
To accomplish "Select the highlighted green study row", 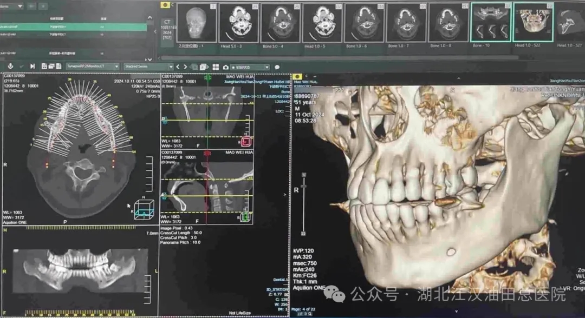I will [73, 27].
